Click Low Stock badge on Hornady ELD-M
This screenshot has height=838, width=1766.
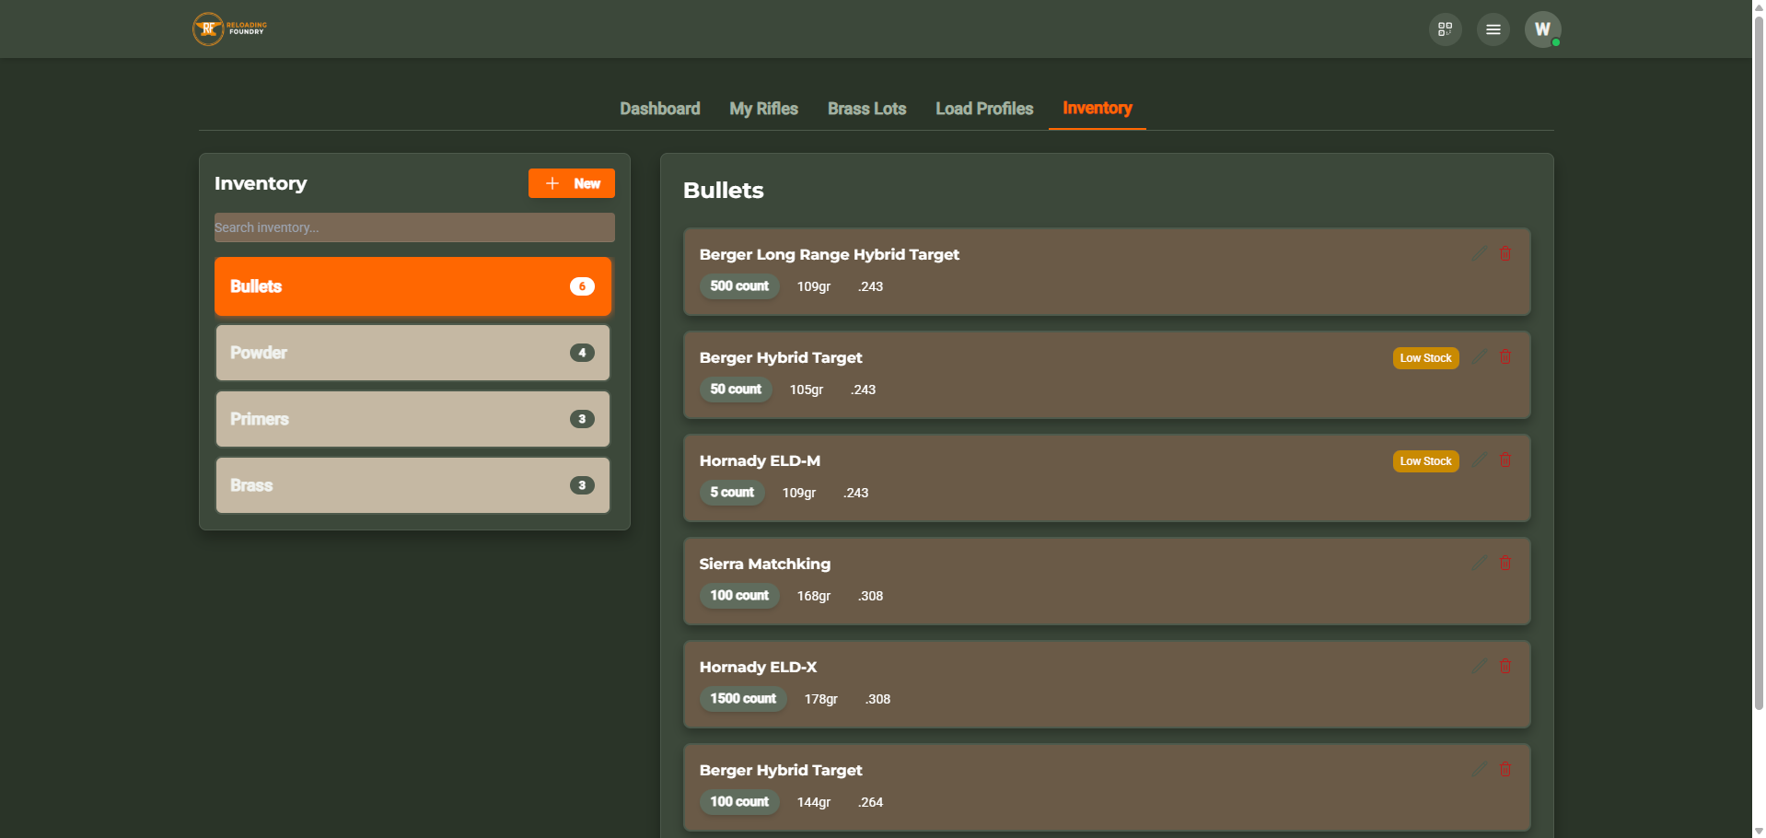[1425, 461]
